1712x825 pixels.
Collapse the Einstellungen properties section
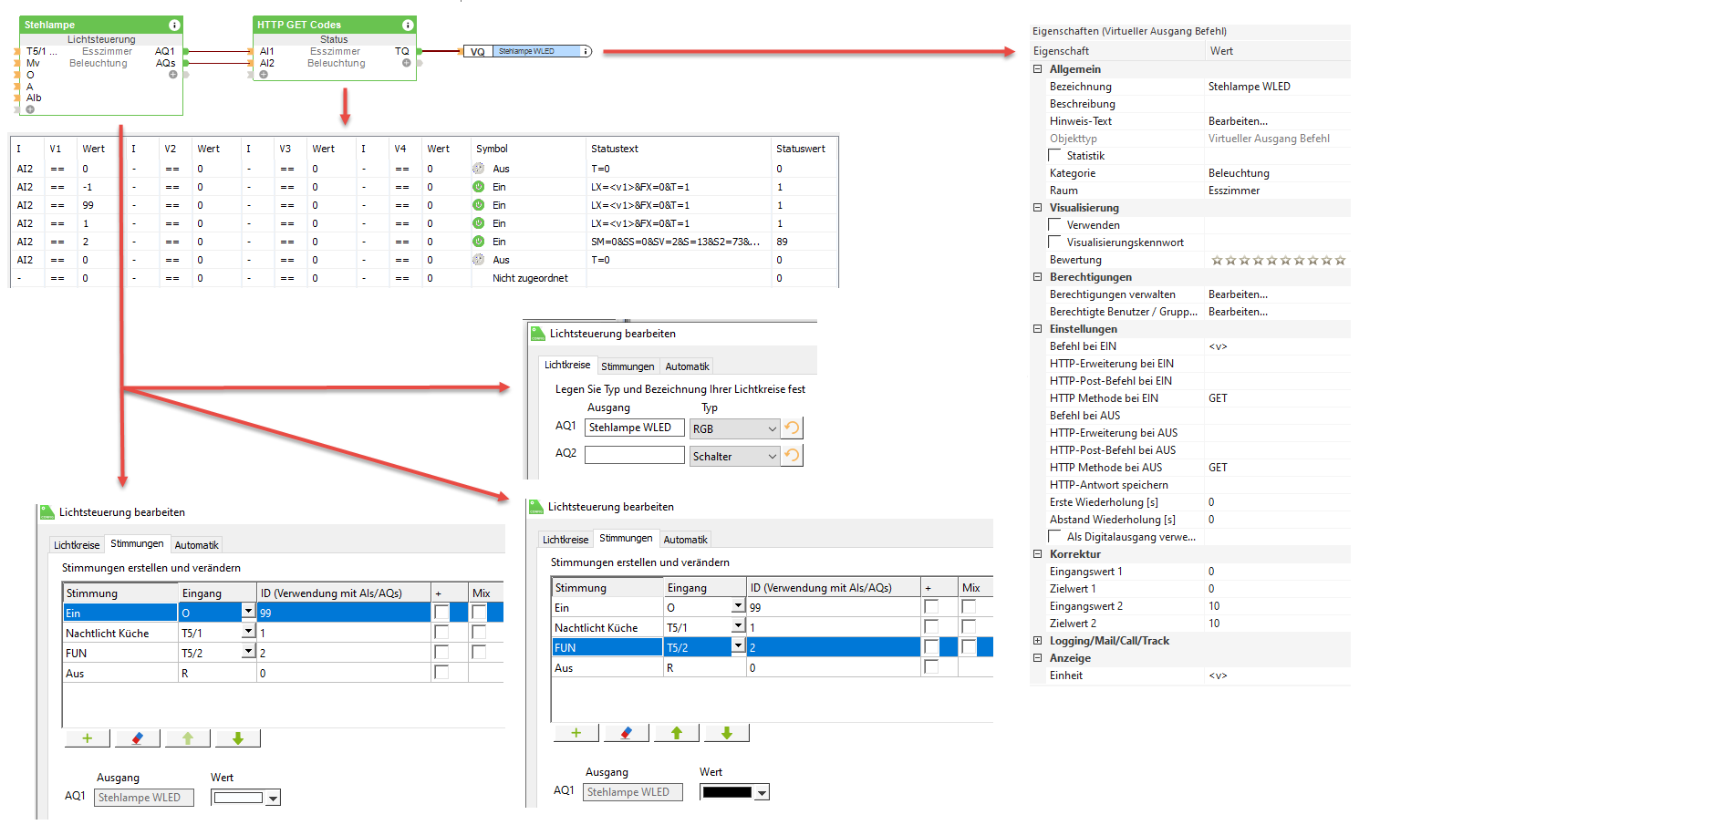[x=1037, y=328]
